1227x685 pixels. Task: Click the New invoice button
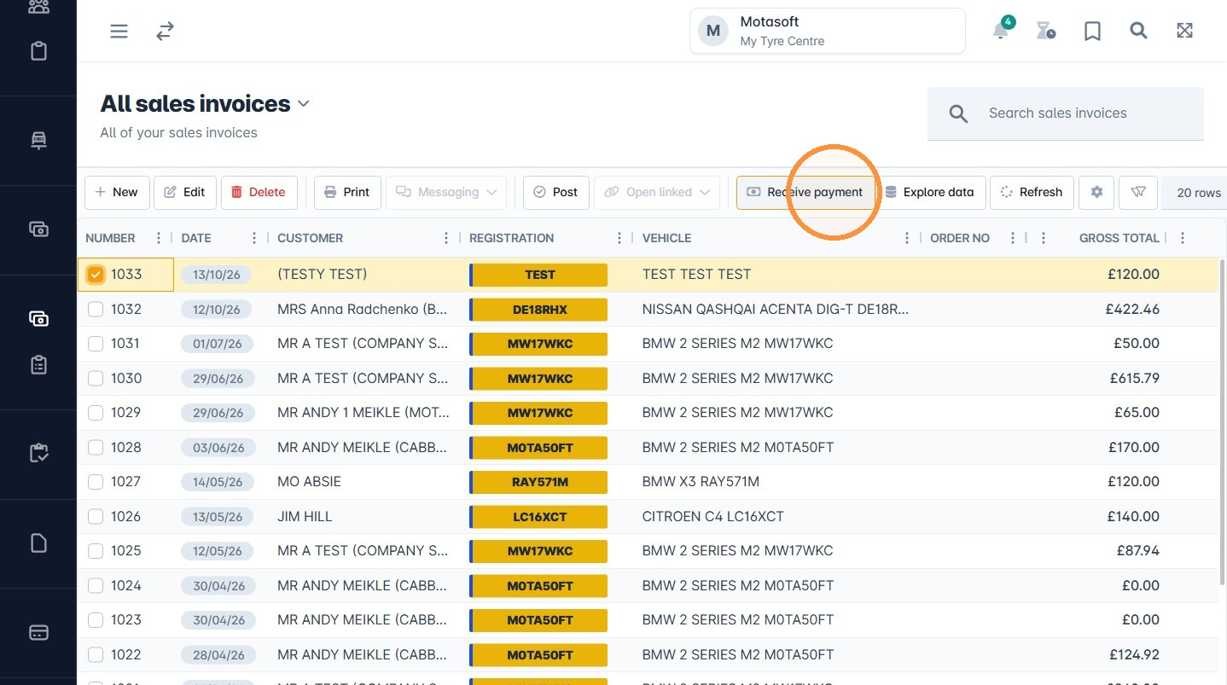coord(117,192)
